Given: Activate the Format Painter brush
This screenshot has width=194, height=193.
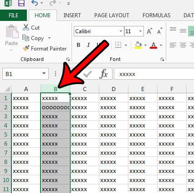Looking at the screenshot, I should pos(45,49).
